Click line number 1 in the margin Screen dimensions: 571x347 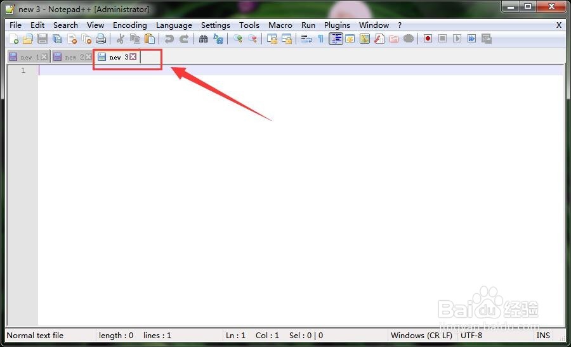click(23, 70)
